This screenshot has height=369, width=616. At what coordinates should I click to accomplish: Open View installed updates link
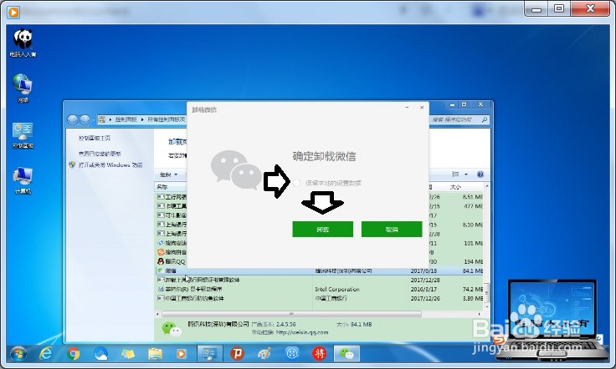tap(100, 154)
